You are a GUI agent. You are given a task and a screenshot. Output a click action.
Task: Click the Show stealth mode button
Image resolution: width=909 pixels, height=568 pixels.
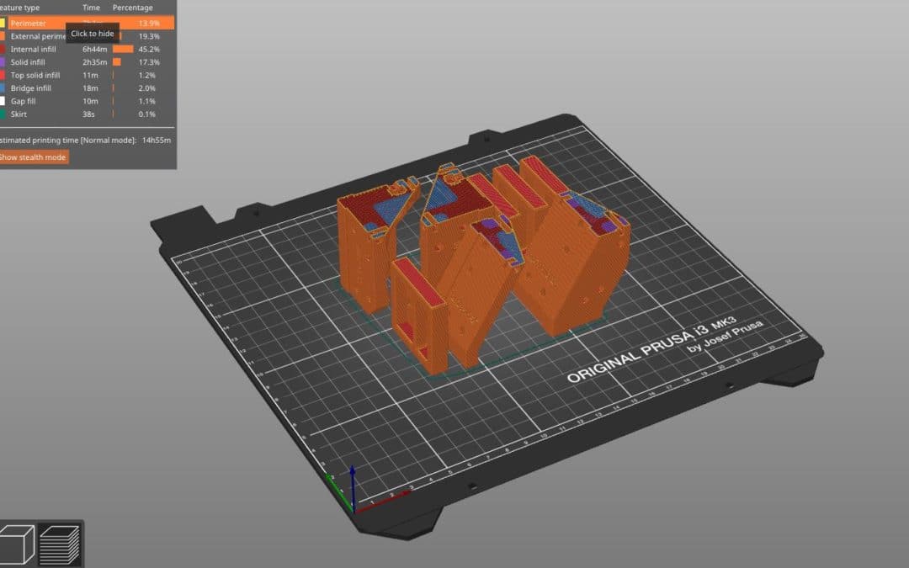tap(34, 157)
